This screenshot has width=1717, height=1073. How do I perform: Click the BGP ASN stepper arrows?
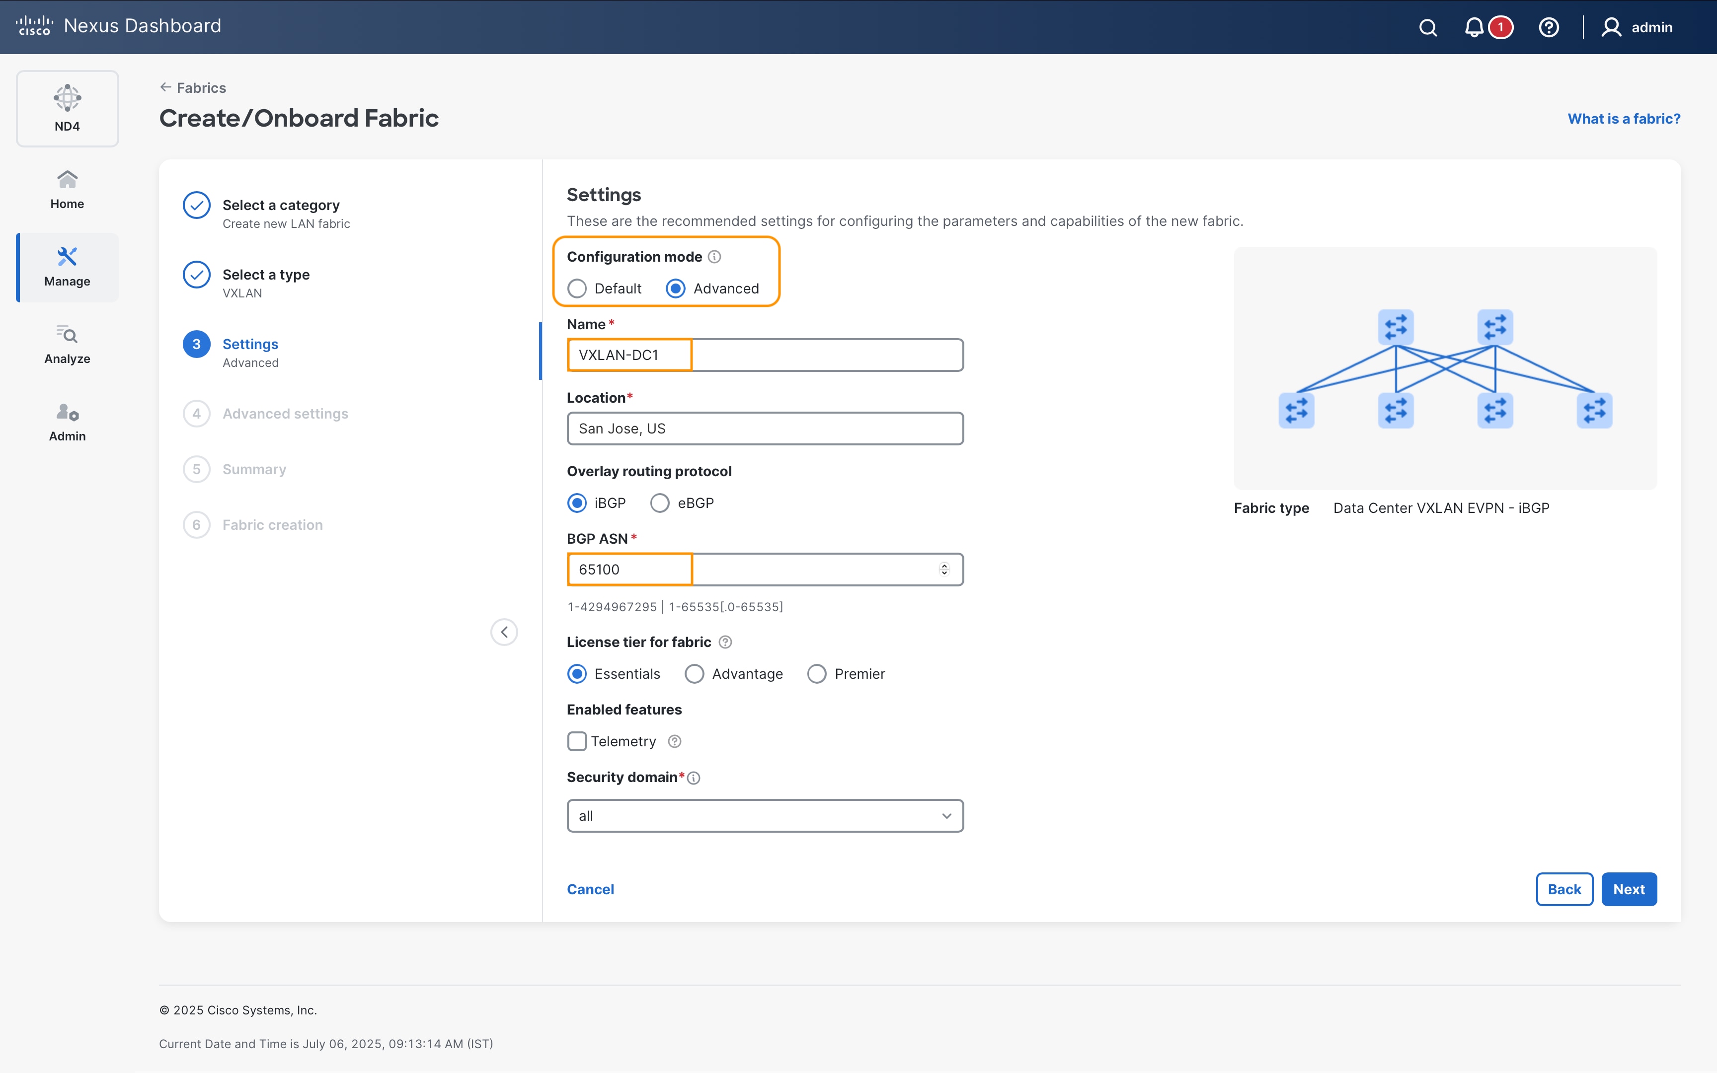(x=944, y=569)
